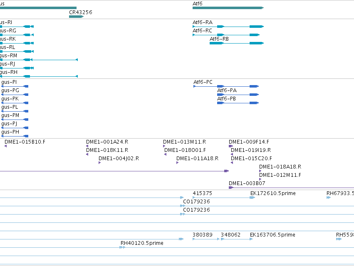Viewport: 354px width, 266px height.
Task: Select the Atf6-PC protein label
Action: click(x=203, y=82)
